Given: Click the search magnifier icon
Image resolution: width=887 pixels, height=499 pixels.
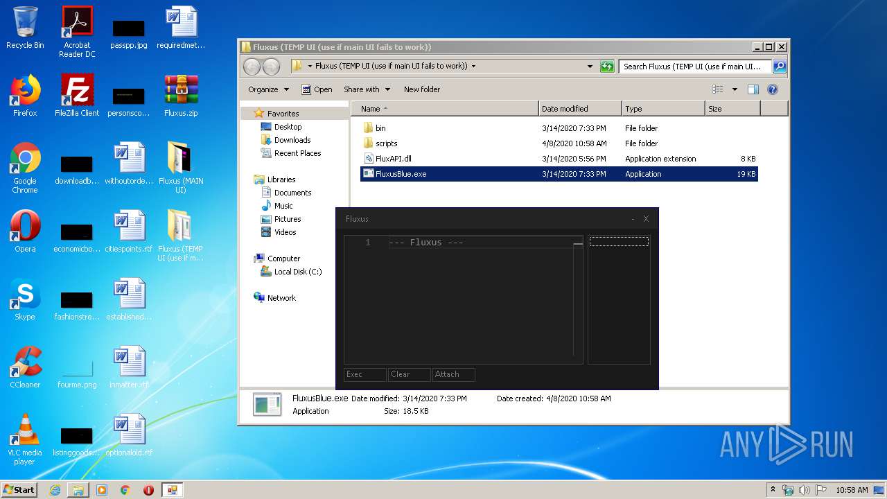Looking at the screenshot, I should point(780,67).
